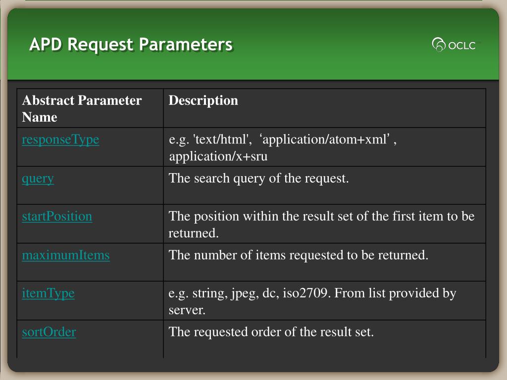The width and height of the screenshot is (507, 380).
Task: Click the requested order of result set text
Action: point(271,332)
